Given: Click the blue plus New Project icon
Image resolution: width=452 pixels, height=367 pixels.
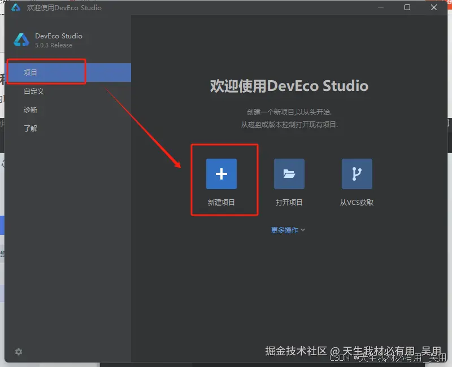Looking at the screenshot, I should pyautogui.click(x=221, y=174).
